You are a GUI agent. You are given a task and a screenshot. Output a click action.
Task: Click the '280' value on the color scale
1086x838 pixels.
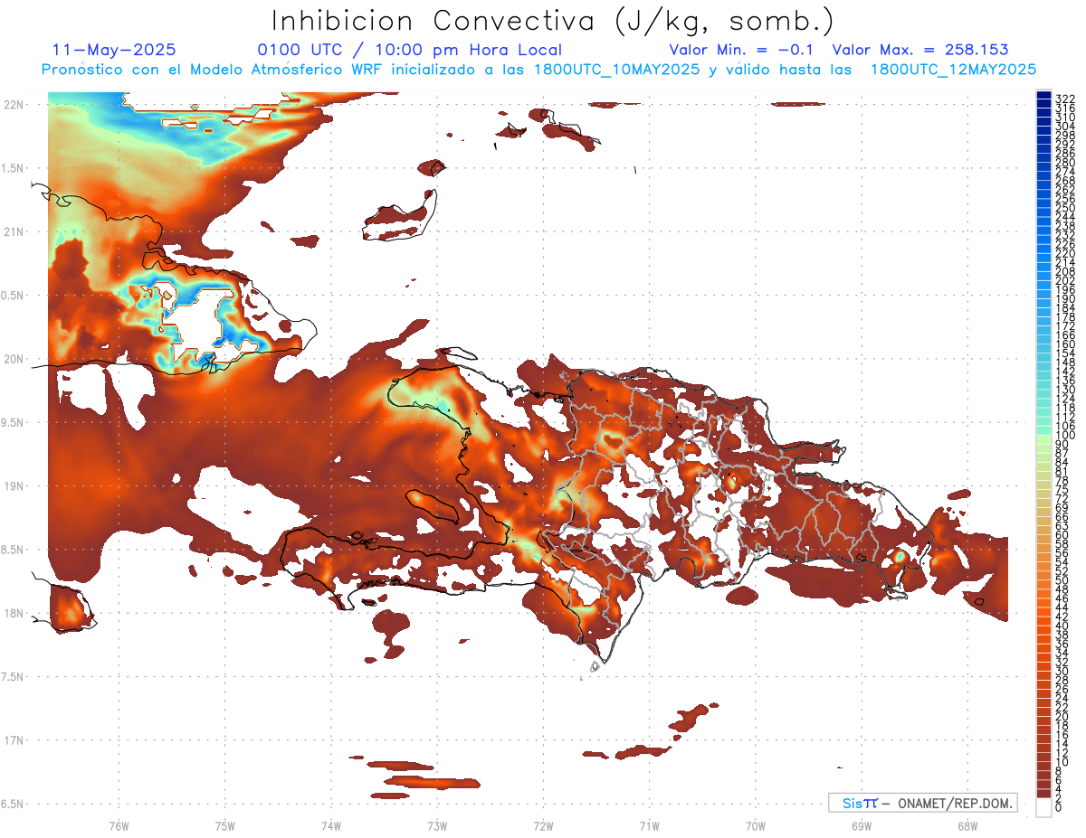(x=1065, y=162)
